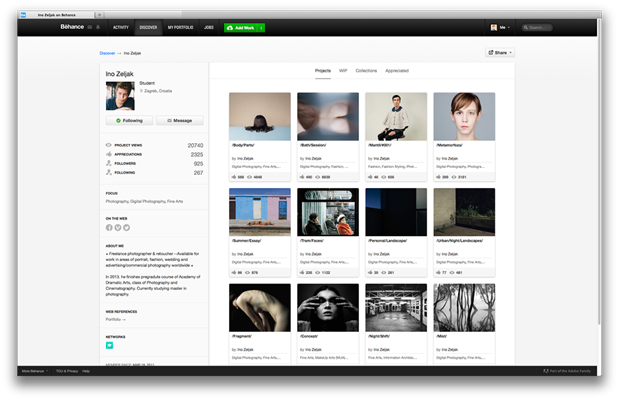The width and height of the screenshot is (619, 400).
Task: Click Ino Zeljak's profile photo
Action: click(120, 96)
